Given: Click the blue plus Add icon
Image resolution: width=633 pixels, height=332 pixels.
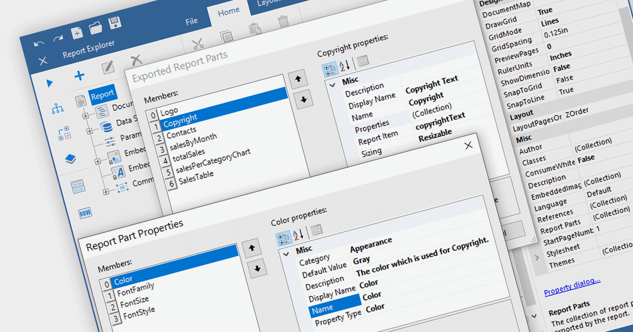Looking at the screenshot, I should point(79,75).
